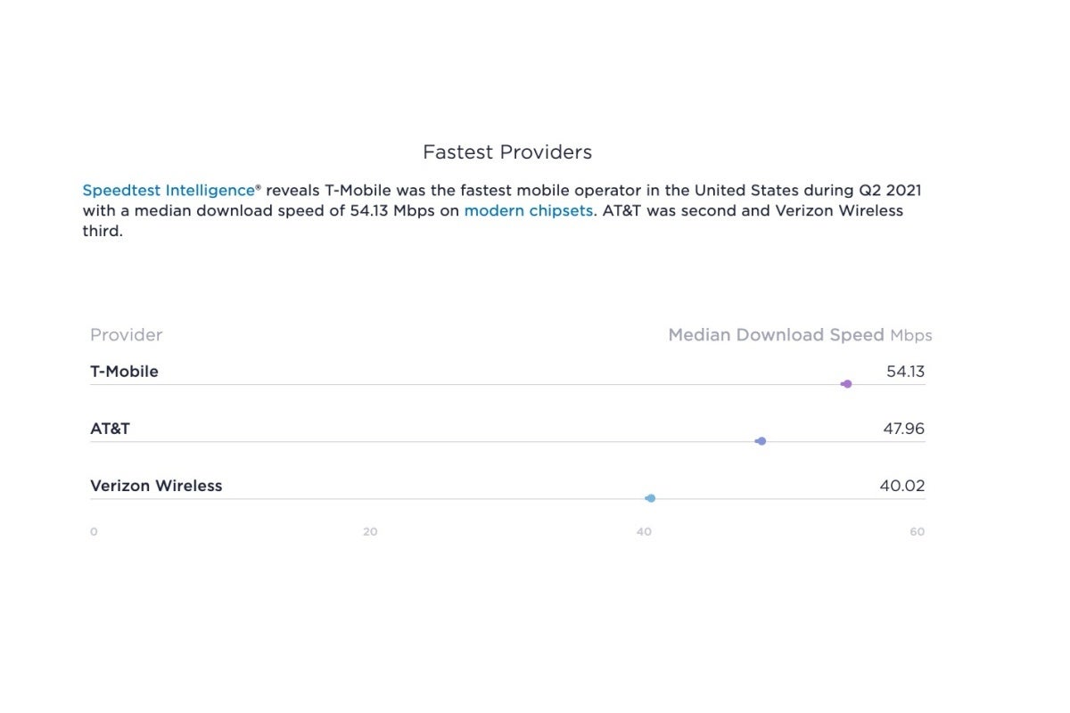
Task: Select the Verizon Wireless row label
Action: (x=156, y=486)
